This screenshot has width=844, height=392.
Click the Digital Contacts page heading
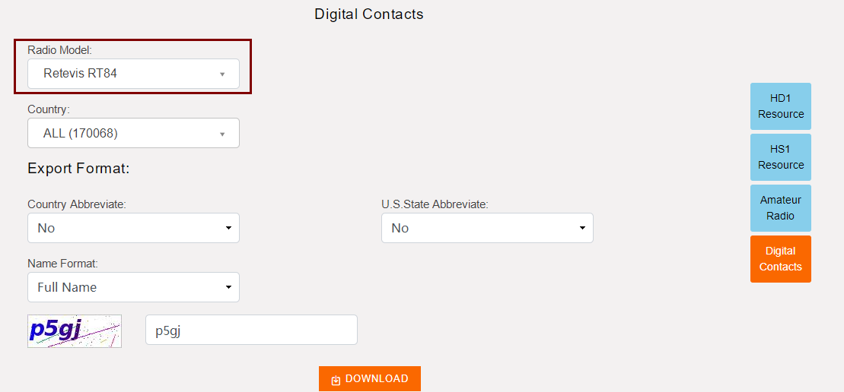(369, 14)
